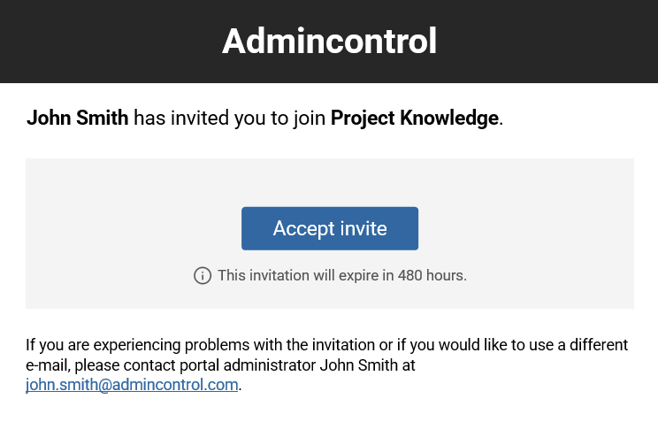
Task: Click "John Smith at" before the email link
Action: point(367,365)
